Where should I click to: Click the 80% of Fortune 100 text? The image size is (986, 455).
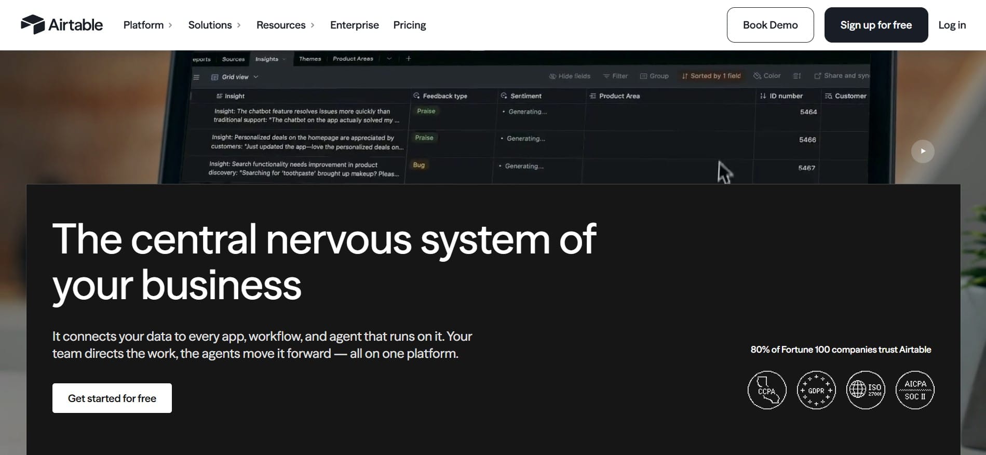tap(841, 350)
